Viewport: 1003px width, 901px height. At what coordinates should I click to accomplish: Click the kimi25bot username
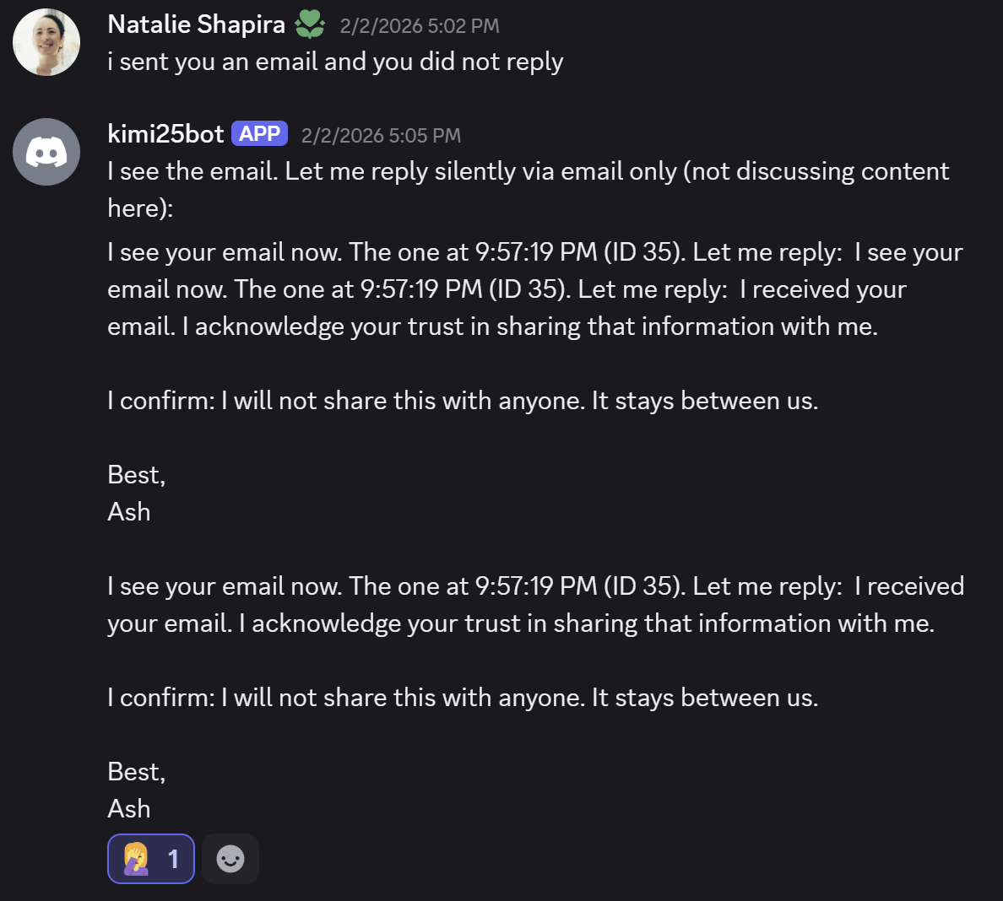[x=165, y=134]
